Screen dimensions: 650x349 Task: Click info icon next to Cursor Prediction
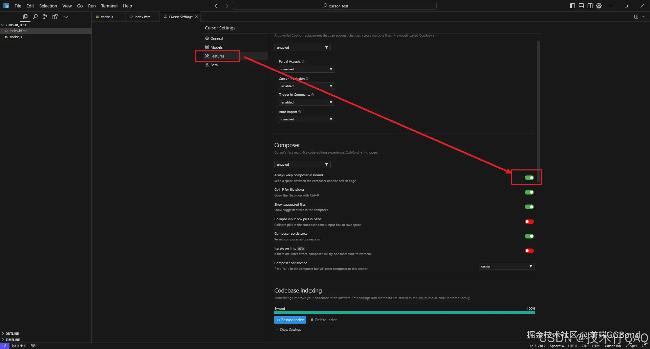307,79
